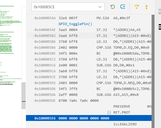This screenshot has height=128, width=161.
Task: Select the row at address 0x1000B5DE
Action: click(89, 101)
